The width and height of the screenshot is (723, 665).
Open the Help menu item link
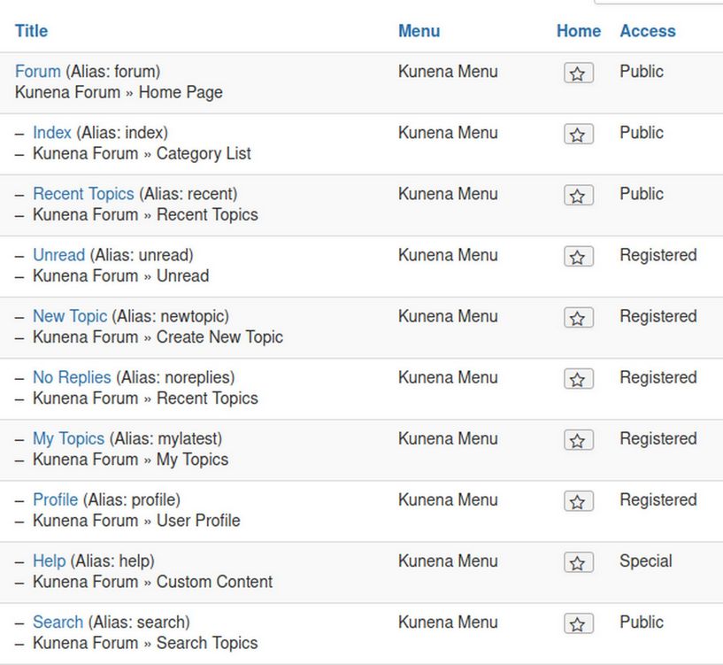point(49,561)
